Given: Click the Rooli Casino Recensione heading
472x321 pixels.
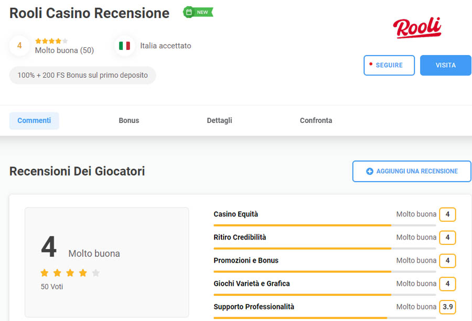Looking at the screenshot, I should click(89, 13).
